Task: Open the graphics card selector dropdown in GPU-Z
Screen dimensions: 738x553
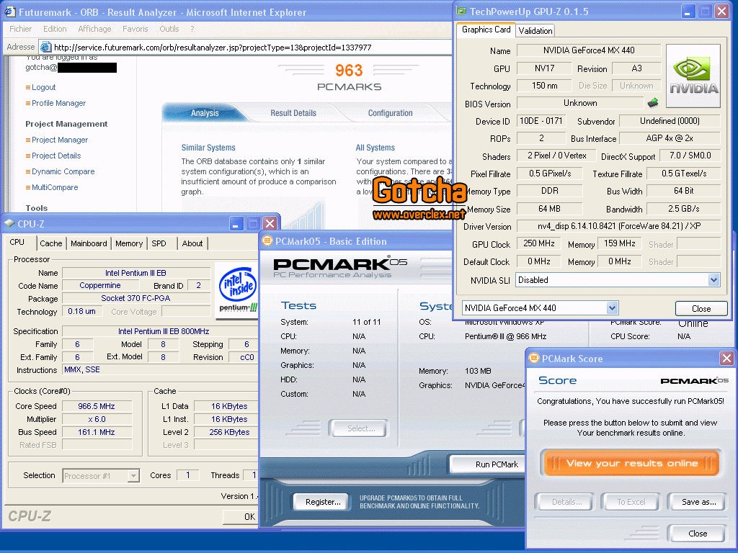Action: (x=612, y=308)
